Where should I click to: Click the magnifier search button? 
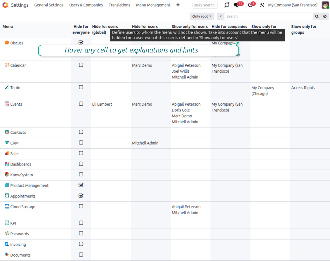click(317, 16)
